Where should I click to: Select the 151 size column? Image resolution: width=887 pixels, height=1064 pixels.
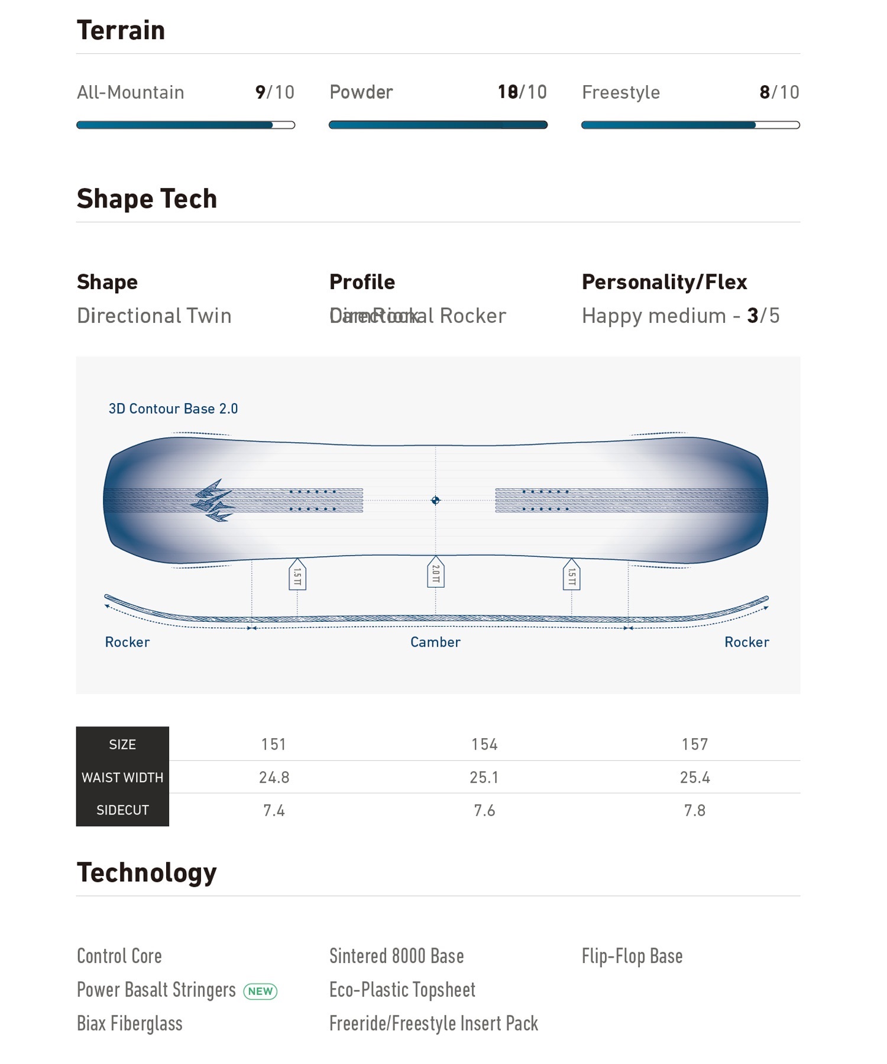pyautogui.click(x=274, y=744)
